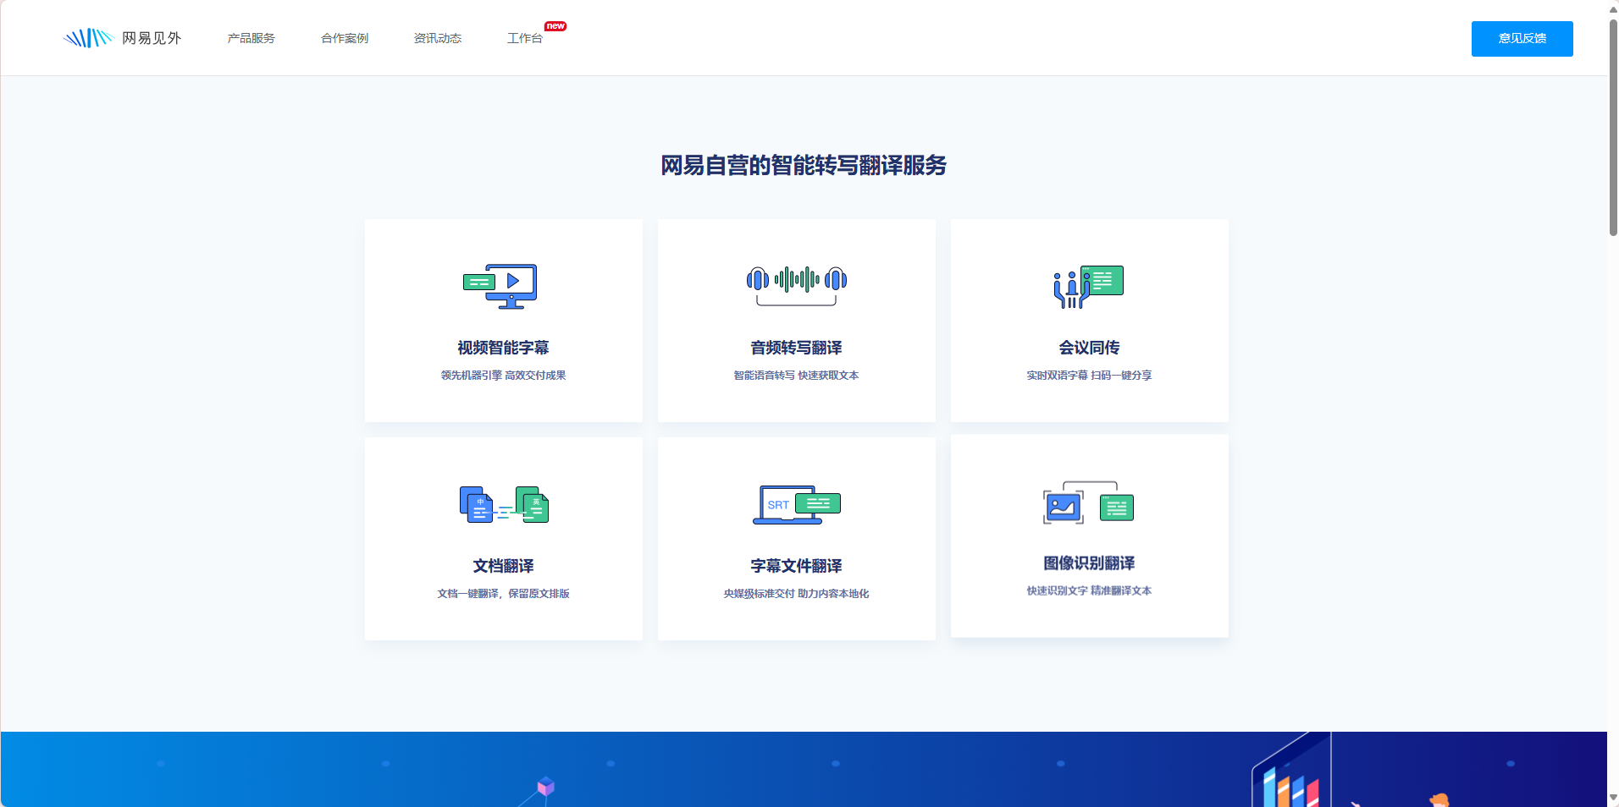
Task: Click the 会议同传 people icon
Action: pos(1088,286)
